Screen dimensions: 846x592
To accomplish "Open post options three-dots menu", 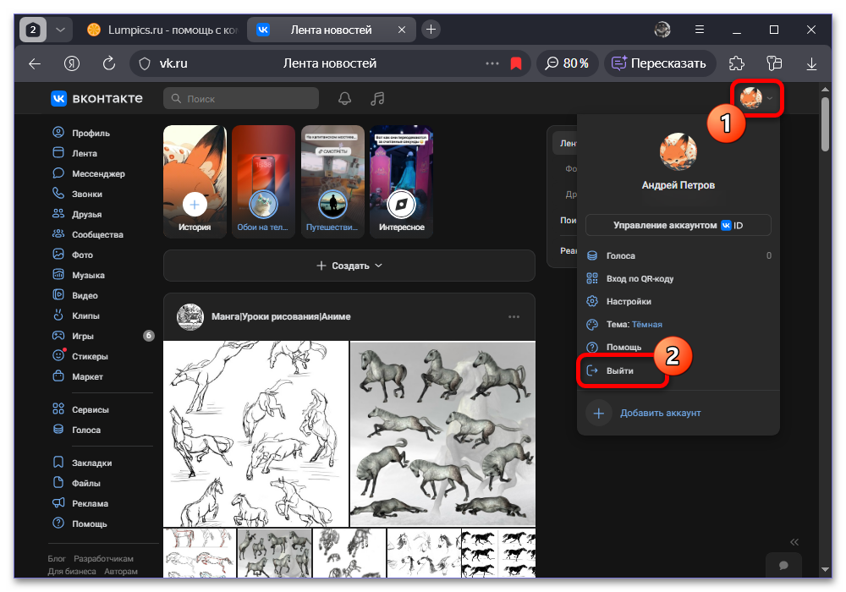I will 514,316.
